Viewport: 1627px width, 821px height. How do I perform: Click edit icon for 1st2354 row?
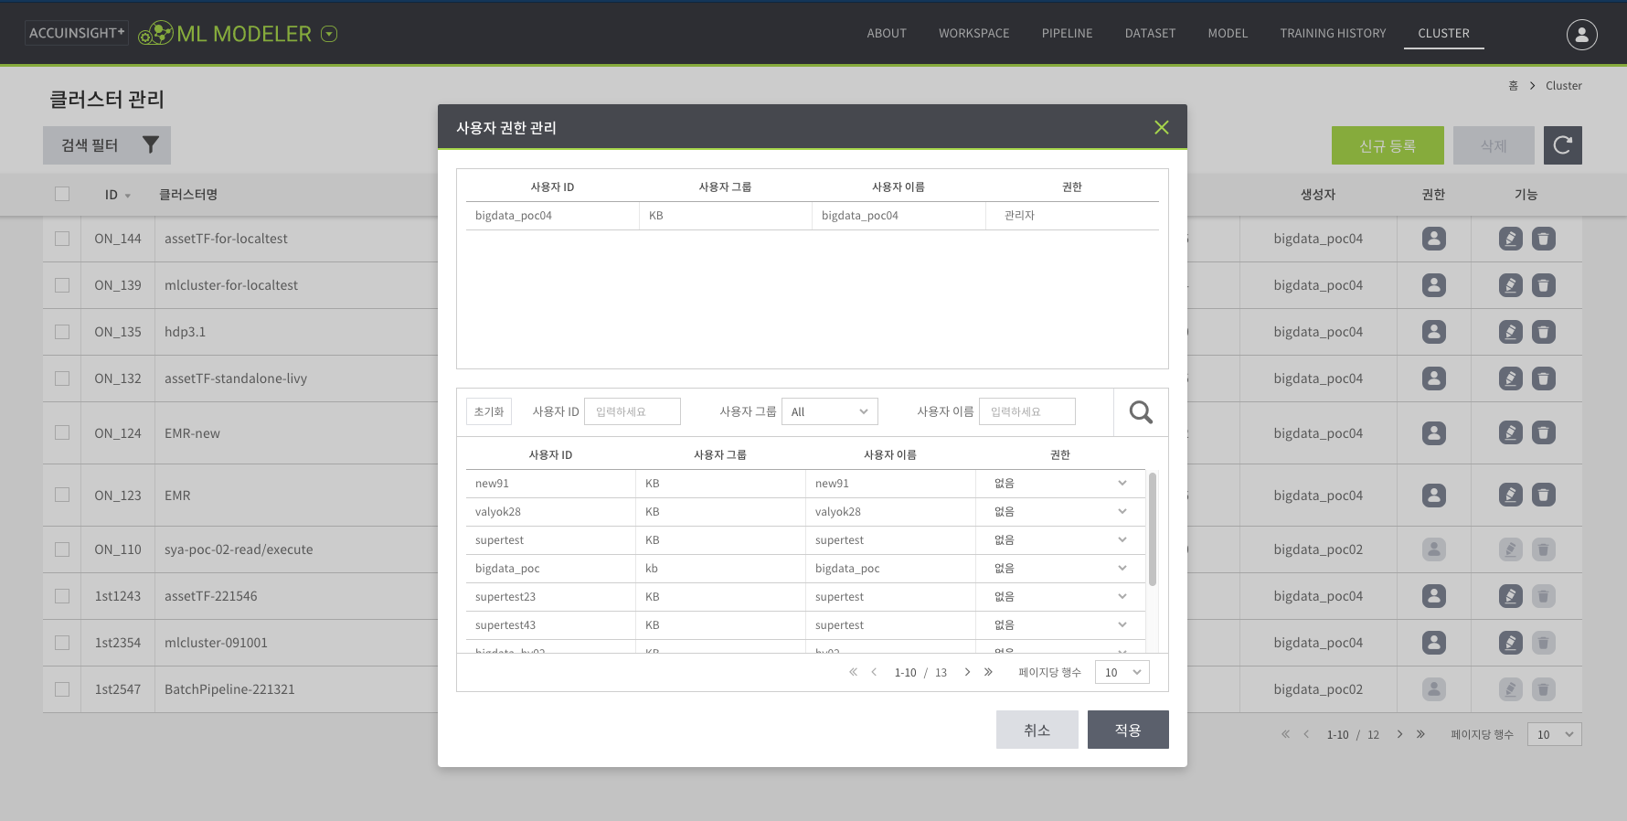pyautogui.click(x=1511, y=643)
